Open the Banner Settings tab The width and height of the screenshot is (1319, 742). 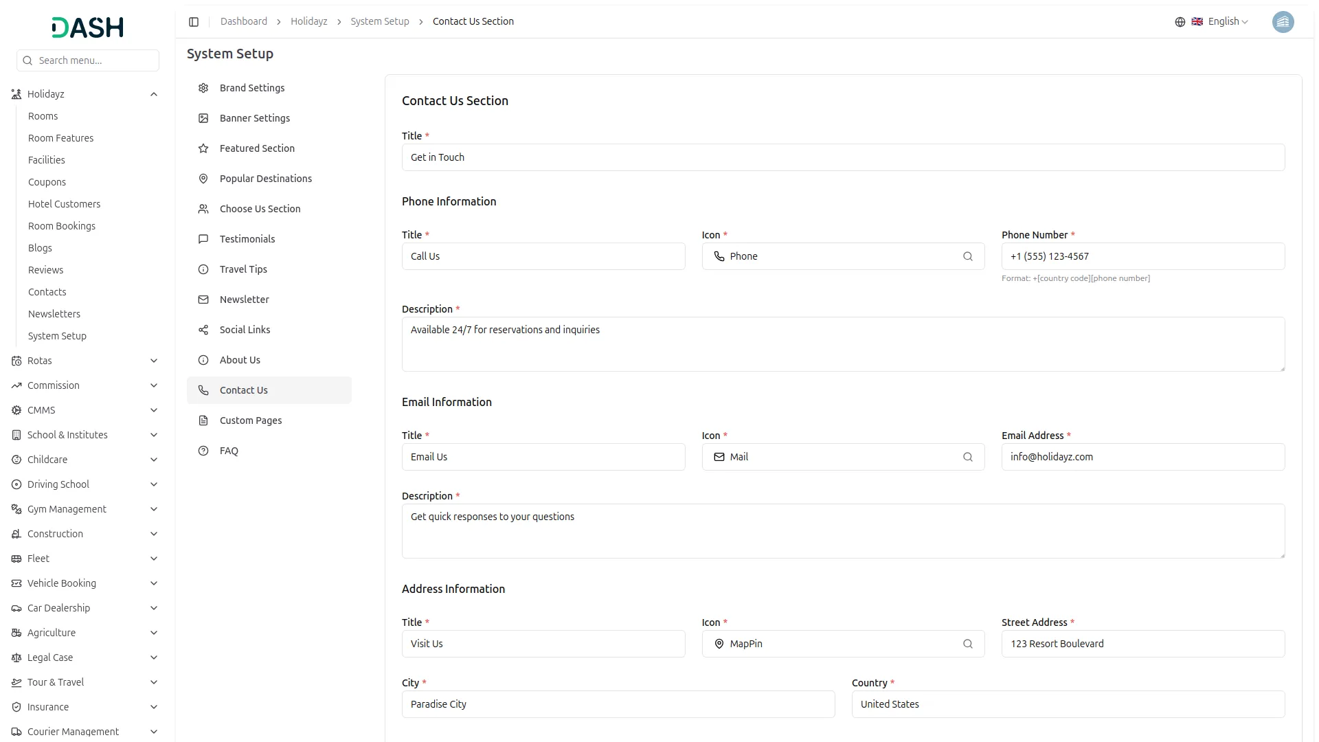[x=255, y=118]
